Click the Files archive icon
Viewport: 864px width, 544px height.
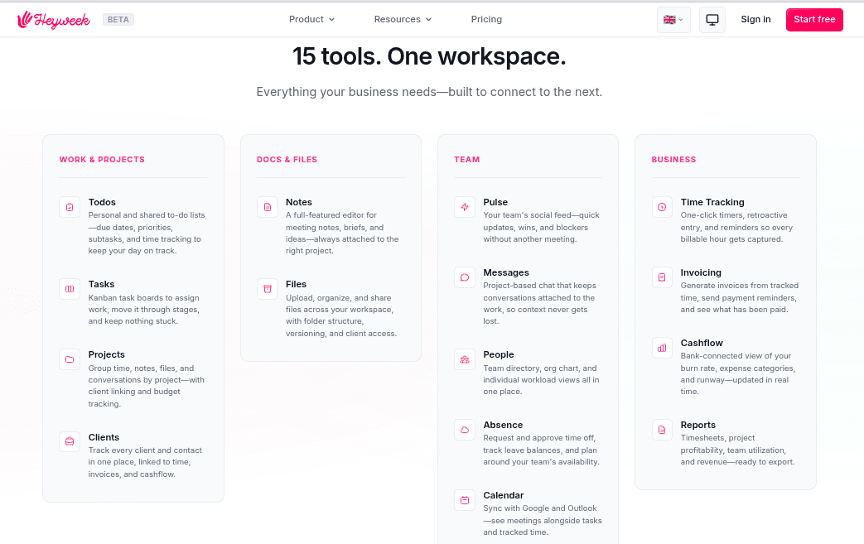[x=268, y=289]
